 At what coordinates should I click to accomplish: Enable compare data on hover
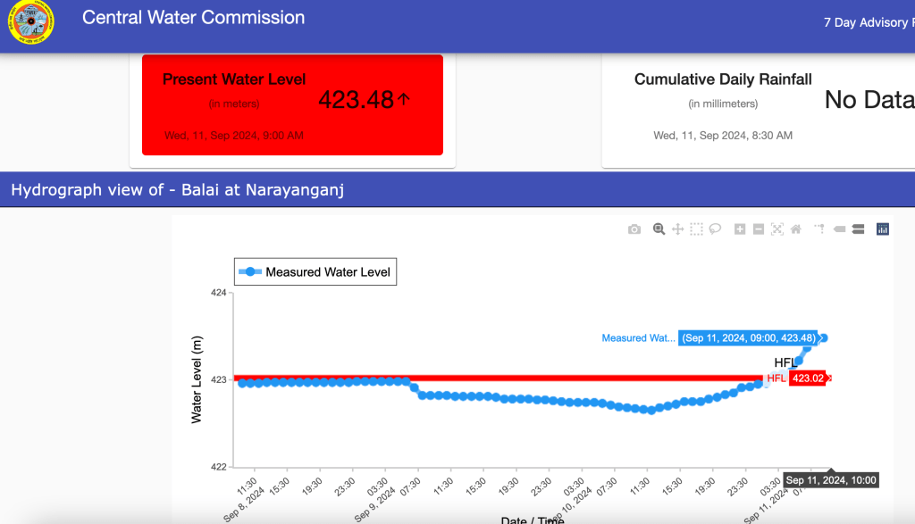[x=858, y=229]
